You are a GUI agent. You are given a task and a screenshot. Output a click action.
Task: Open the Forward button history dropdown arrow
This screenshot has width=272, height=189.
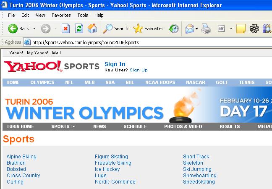55,29
